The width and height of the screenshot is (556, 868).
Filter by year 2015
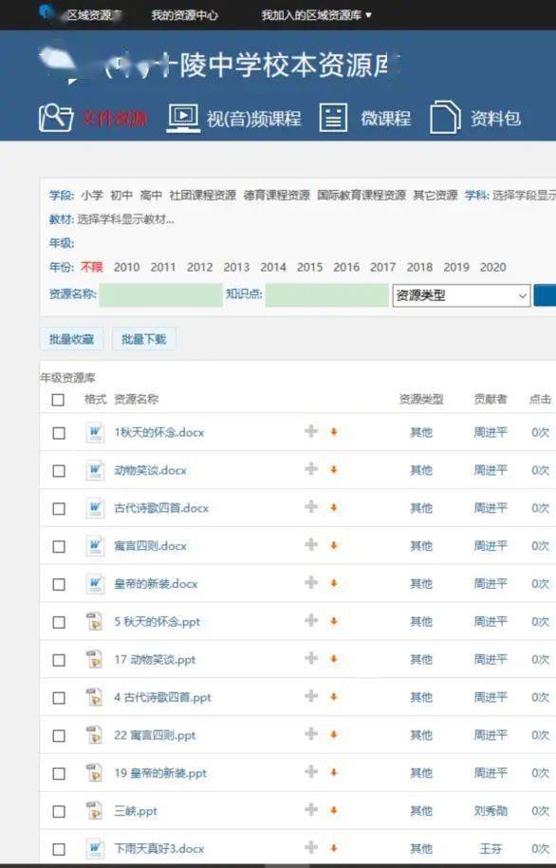click(309, 267)
